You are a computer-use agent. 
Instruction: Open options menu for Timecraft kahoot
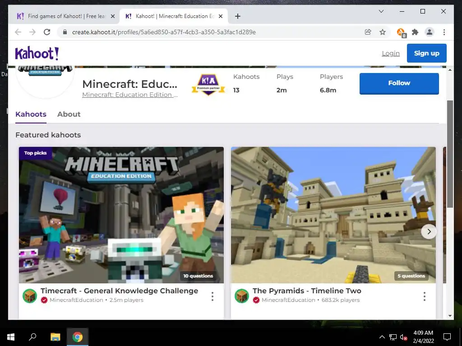tap(213, 296)
